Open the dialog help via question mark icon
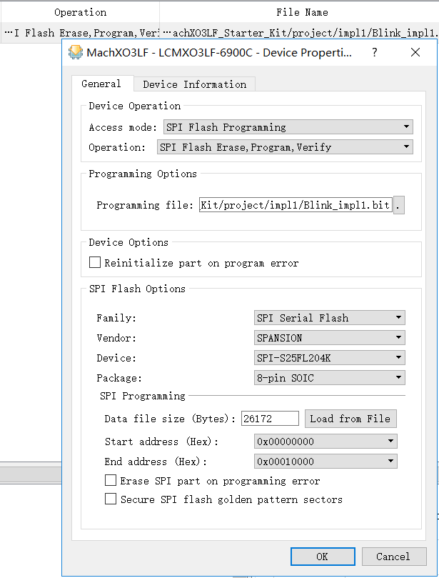Screen dimensions: 439x578 374,52
